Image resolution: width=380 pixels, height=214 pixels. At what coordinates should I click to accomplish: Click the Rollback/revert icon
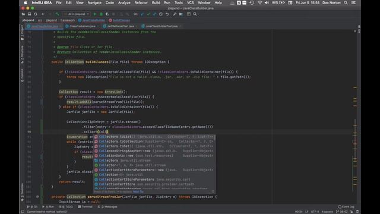pyautogui.click(x=167, y=14)
